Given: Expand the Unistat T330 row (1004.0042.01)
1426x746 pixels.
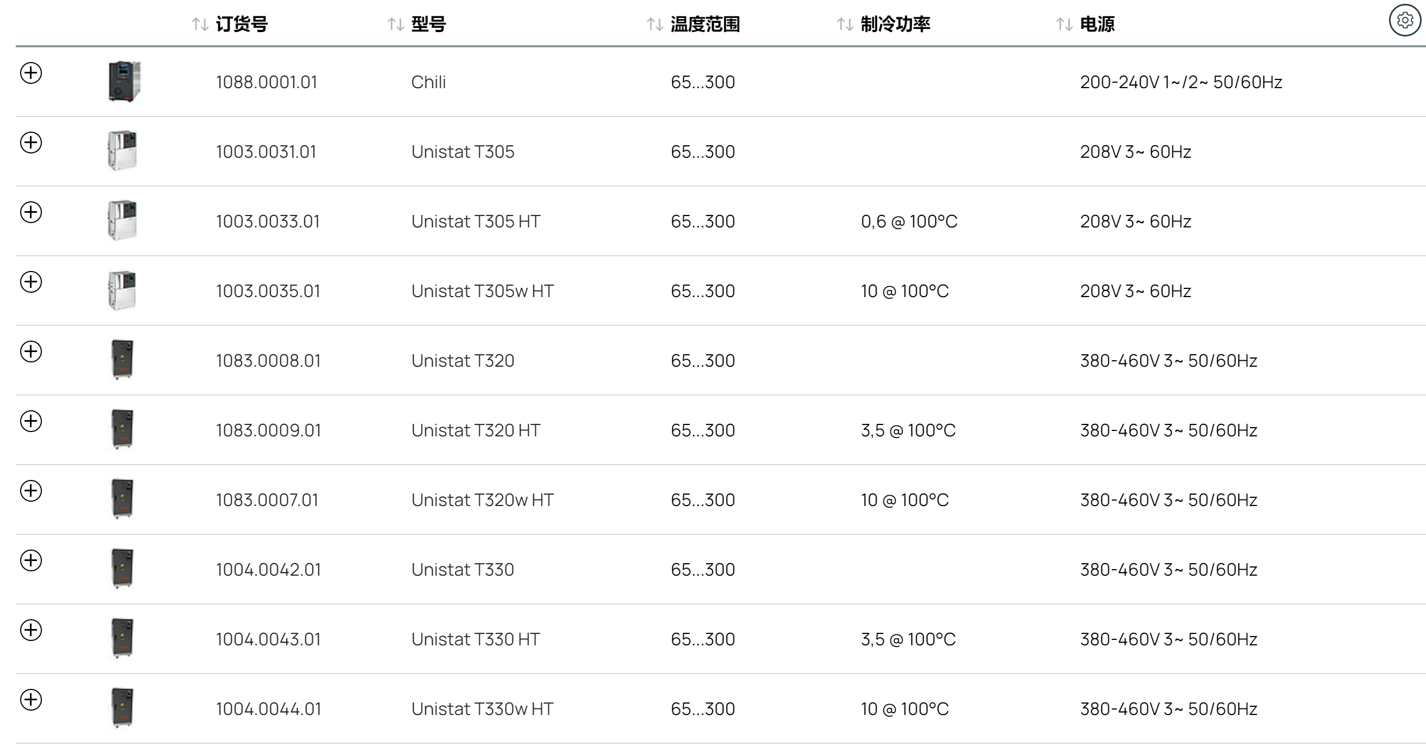Looking at the screenshot, I should click(x=31, y=560).
